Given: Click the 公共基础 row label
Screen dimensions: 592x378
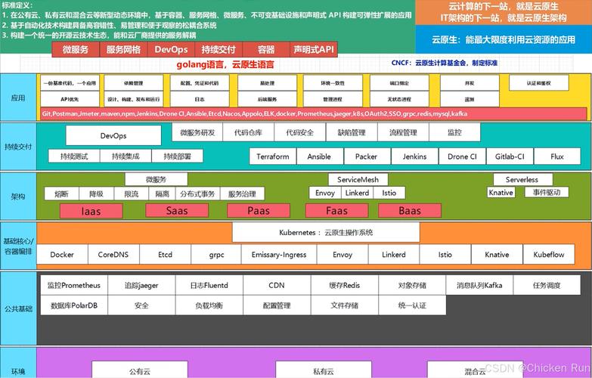Looking at the screenshot, I should [x=18, y=308].
